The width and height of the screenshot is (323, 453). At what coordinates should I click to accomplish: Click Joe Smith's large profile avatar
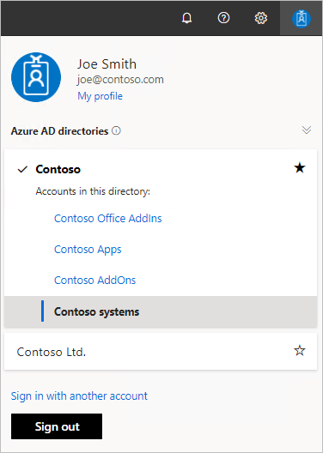(36, 77)
